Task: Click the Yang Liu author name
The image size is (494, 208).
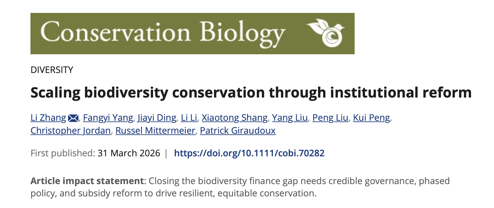Action: point(290,118)
